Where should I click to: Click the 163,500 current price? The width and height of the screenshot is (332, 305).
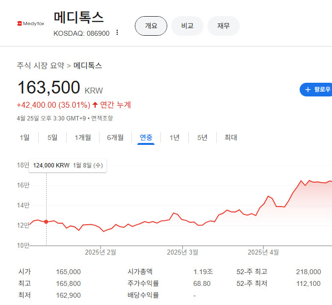(49, 87)
